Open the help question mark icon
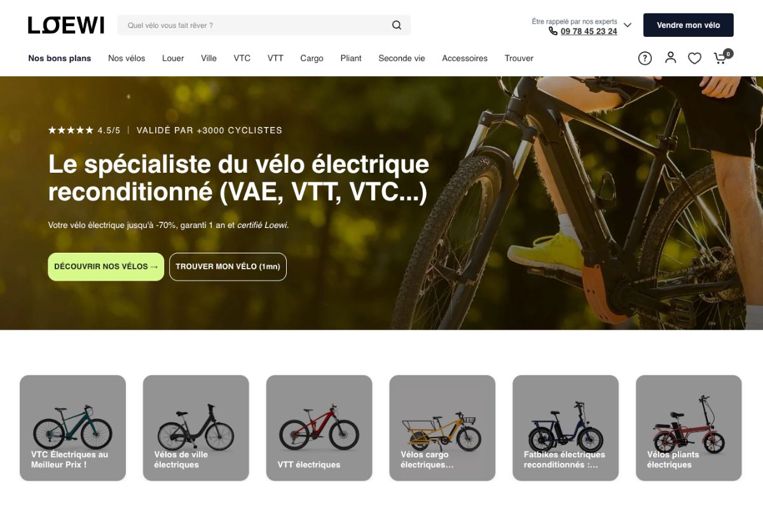The height and width of the screenshot is (508, 763). pos(645,58)
